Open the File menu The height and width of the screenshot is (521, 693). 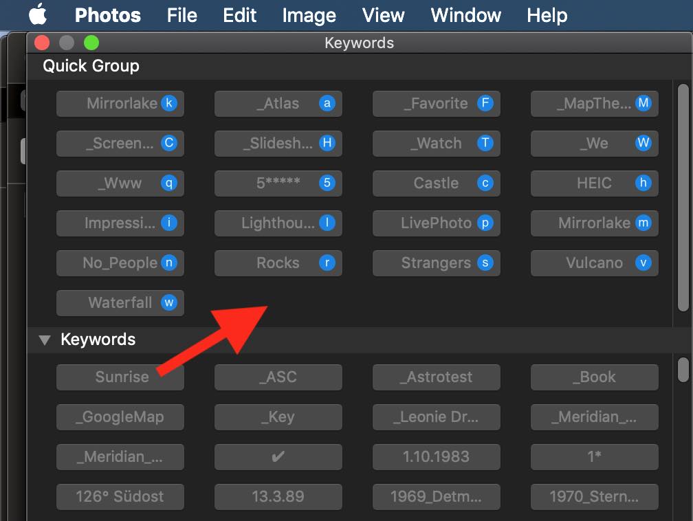181,15
